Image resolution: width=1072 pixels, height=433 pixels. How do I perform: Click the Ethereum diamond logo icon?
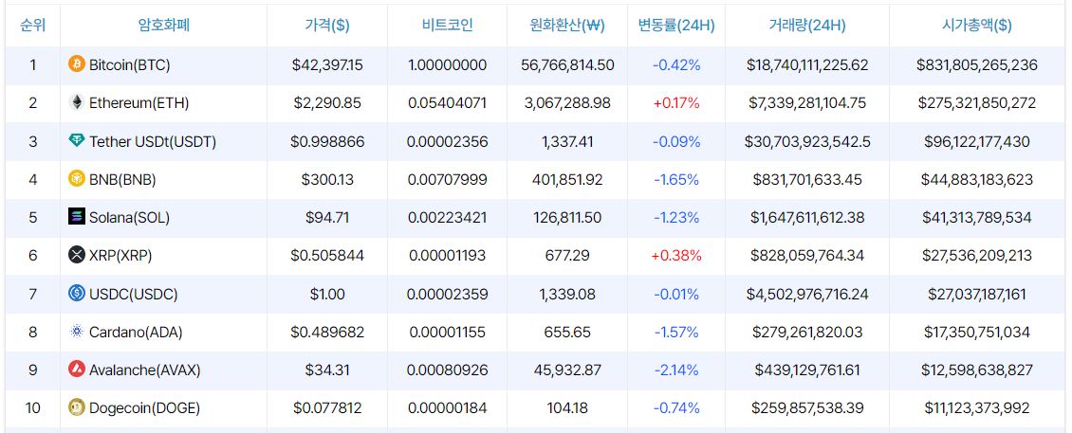(x=77, y=103)
